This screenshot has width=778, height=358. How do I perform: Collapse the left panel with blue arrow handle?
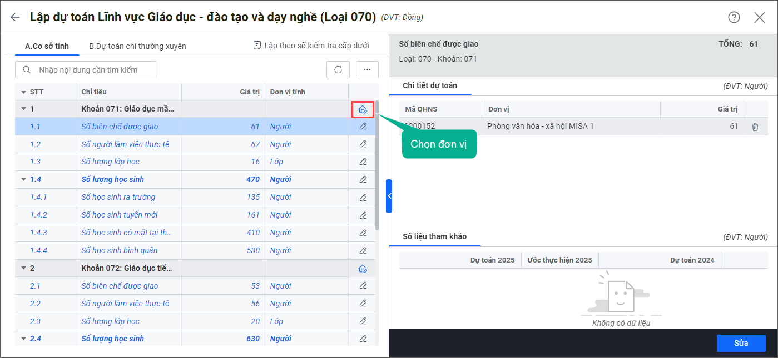389,196
